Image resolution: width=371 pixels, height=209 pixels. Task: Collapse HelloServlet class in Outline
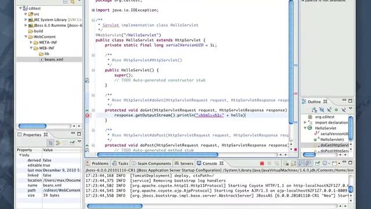[305, 128]
